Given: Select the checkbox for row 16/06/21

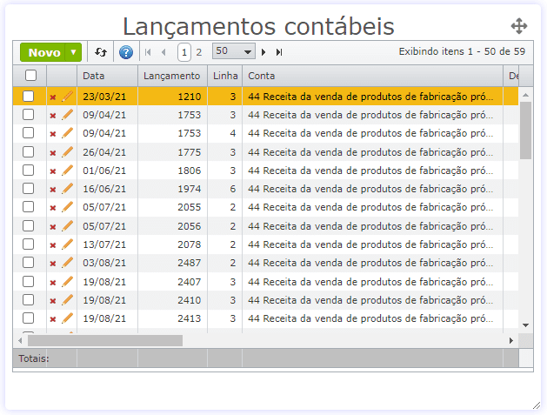Looking at the screenshot, I should (29, 189).
